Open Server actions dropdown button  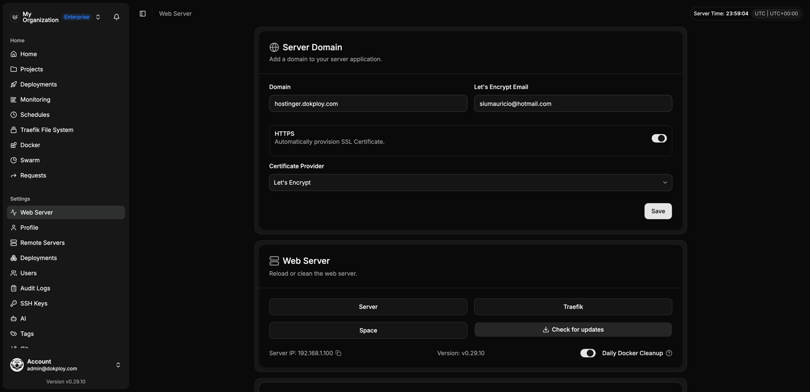pyautogui.click(x=368, y=307)
